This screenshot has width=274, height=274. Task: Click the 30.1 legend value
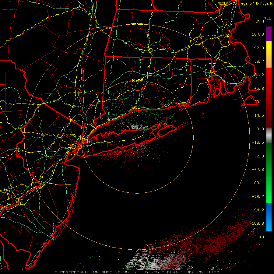pos(259,102)
